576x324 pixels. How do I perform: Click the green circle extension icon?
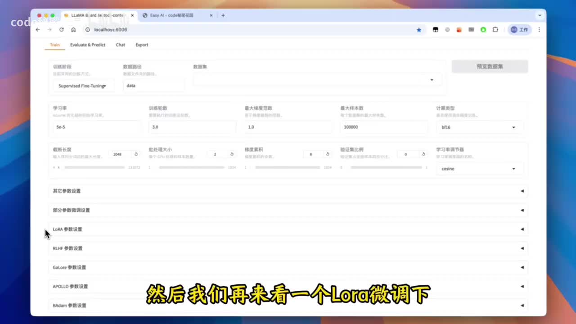[x=483, y=30]
